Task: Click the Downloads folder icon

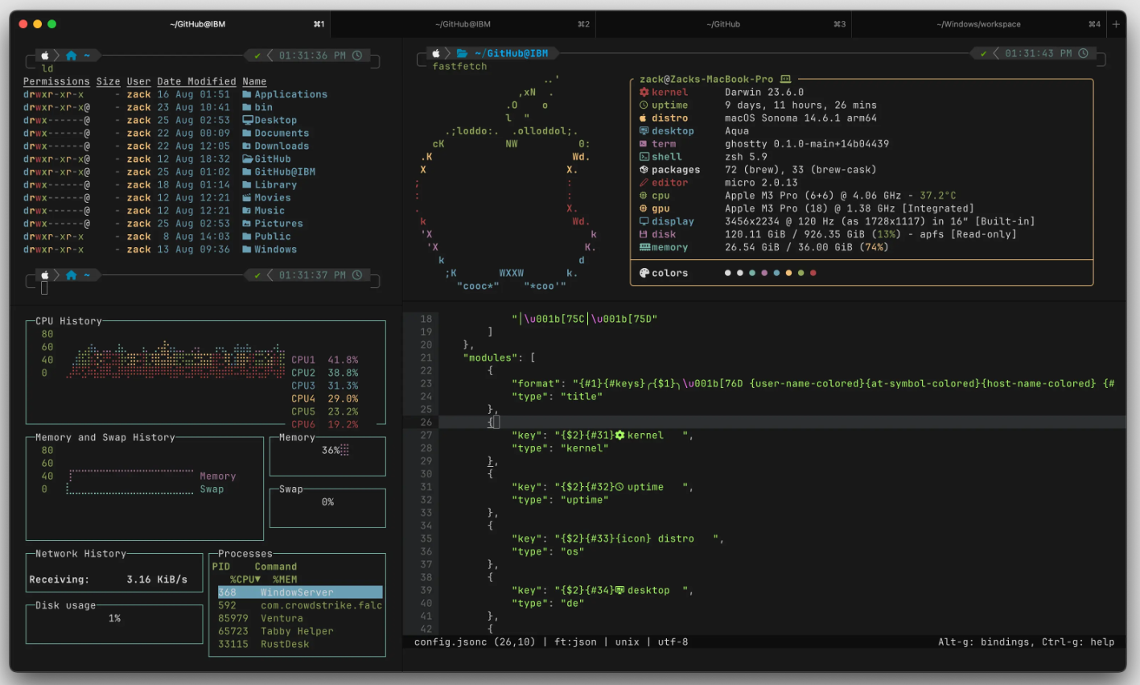Action: point(248,146)
